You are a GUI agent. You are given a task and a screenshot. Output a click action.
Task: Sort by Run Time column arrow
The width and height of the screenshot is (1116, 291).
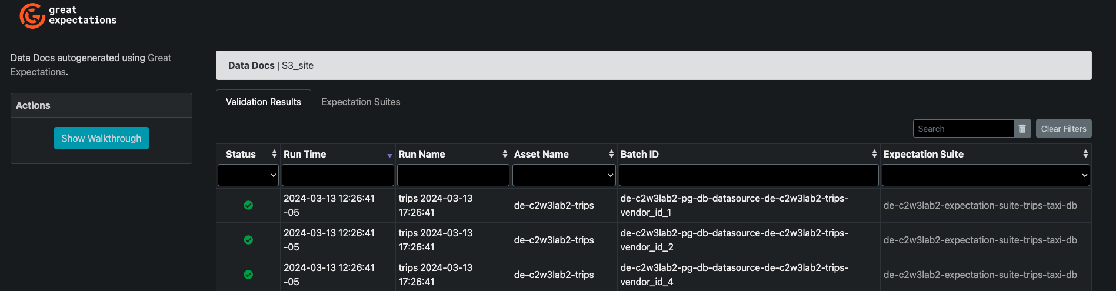click(x=389, y=155)
